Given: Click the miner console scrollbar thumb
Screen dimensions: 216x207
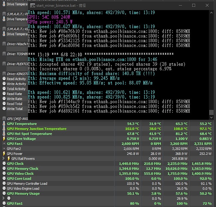Looking at the screenshot, I should (x=211, y=112).
